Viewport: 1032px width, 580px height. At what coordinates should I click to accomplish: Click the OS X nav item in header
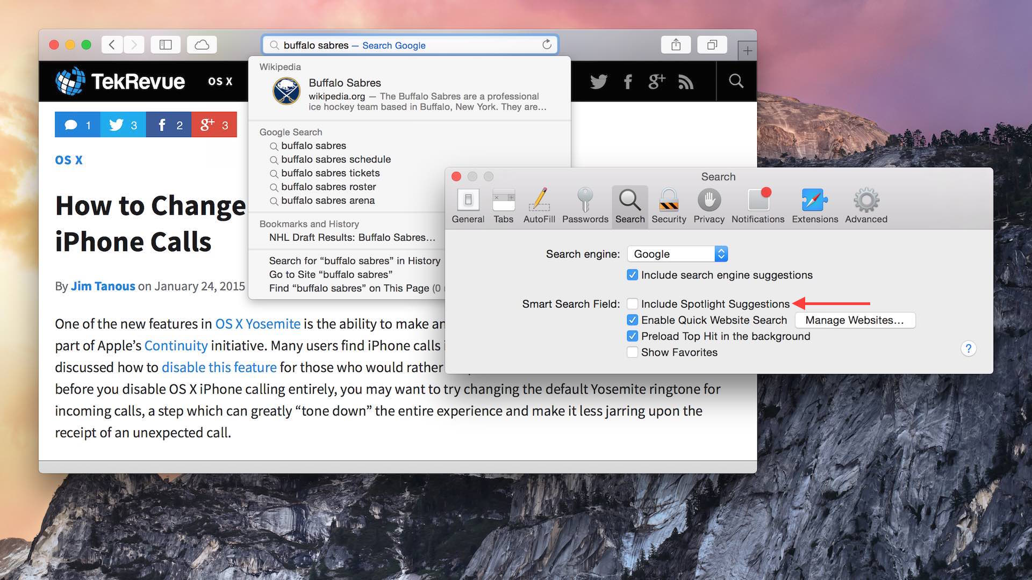point(220,81)
